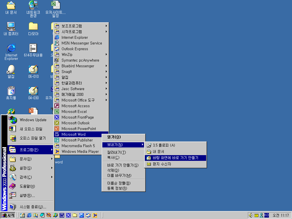Click 새 오피스 파일 in the Start menu
This screenshot has width=292, height=219.
click(x=31, y=129)
